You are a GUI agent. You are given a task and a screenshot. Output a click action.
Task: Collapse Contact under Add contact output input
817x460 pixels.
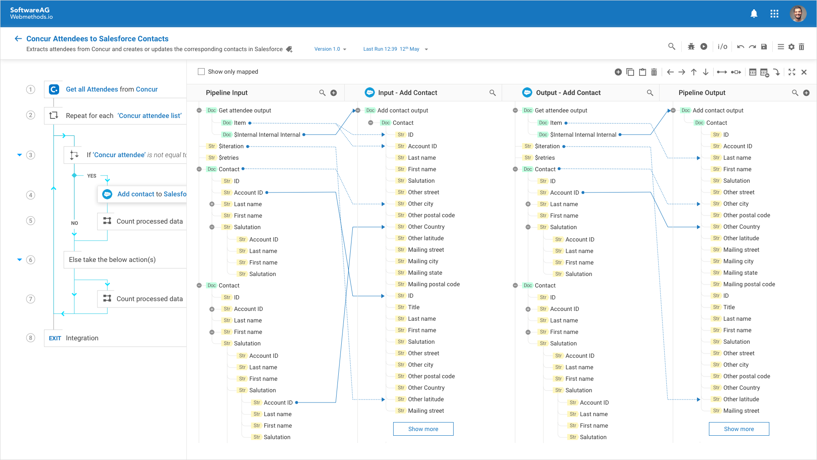pos(371,123)
